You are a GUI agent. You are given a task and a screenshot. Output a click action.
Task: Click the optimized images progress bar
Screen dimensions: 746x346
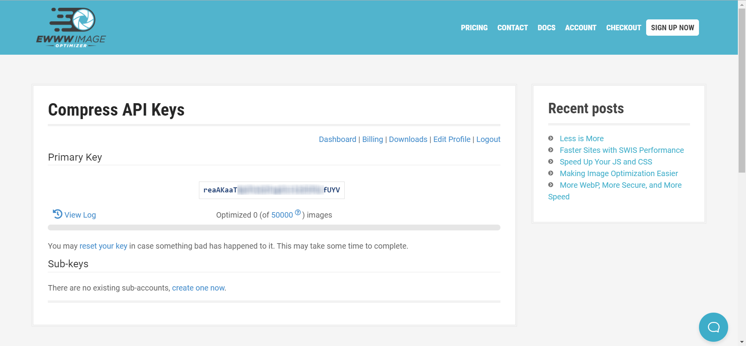click(x=274, y=227)
